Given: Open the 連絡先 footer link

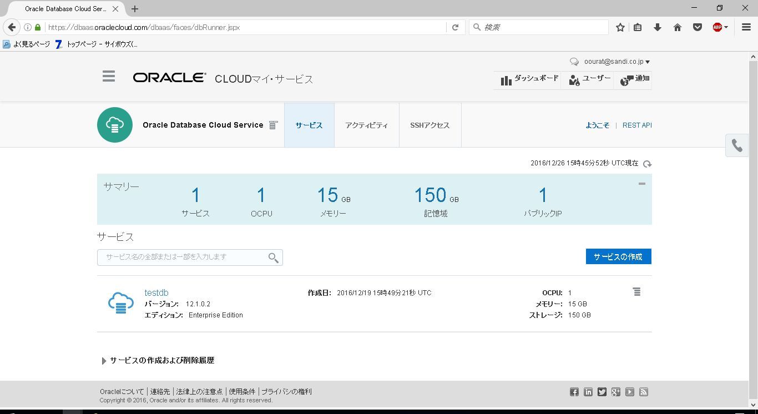Looking at the screenshot, I should click(x=160, y=392).
